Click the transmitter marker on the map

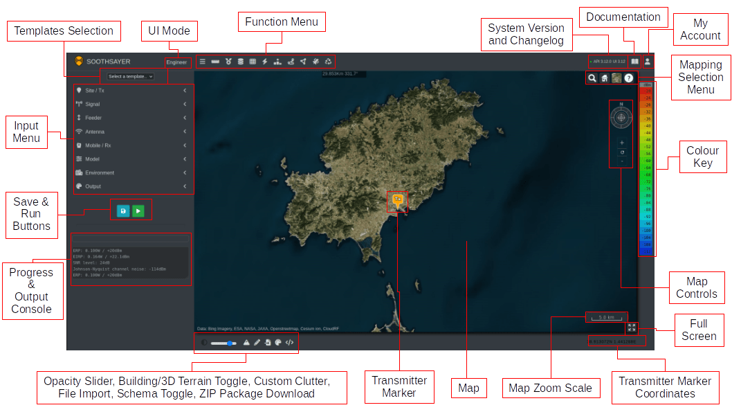[397, 197]
